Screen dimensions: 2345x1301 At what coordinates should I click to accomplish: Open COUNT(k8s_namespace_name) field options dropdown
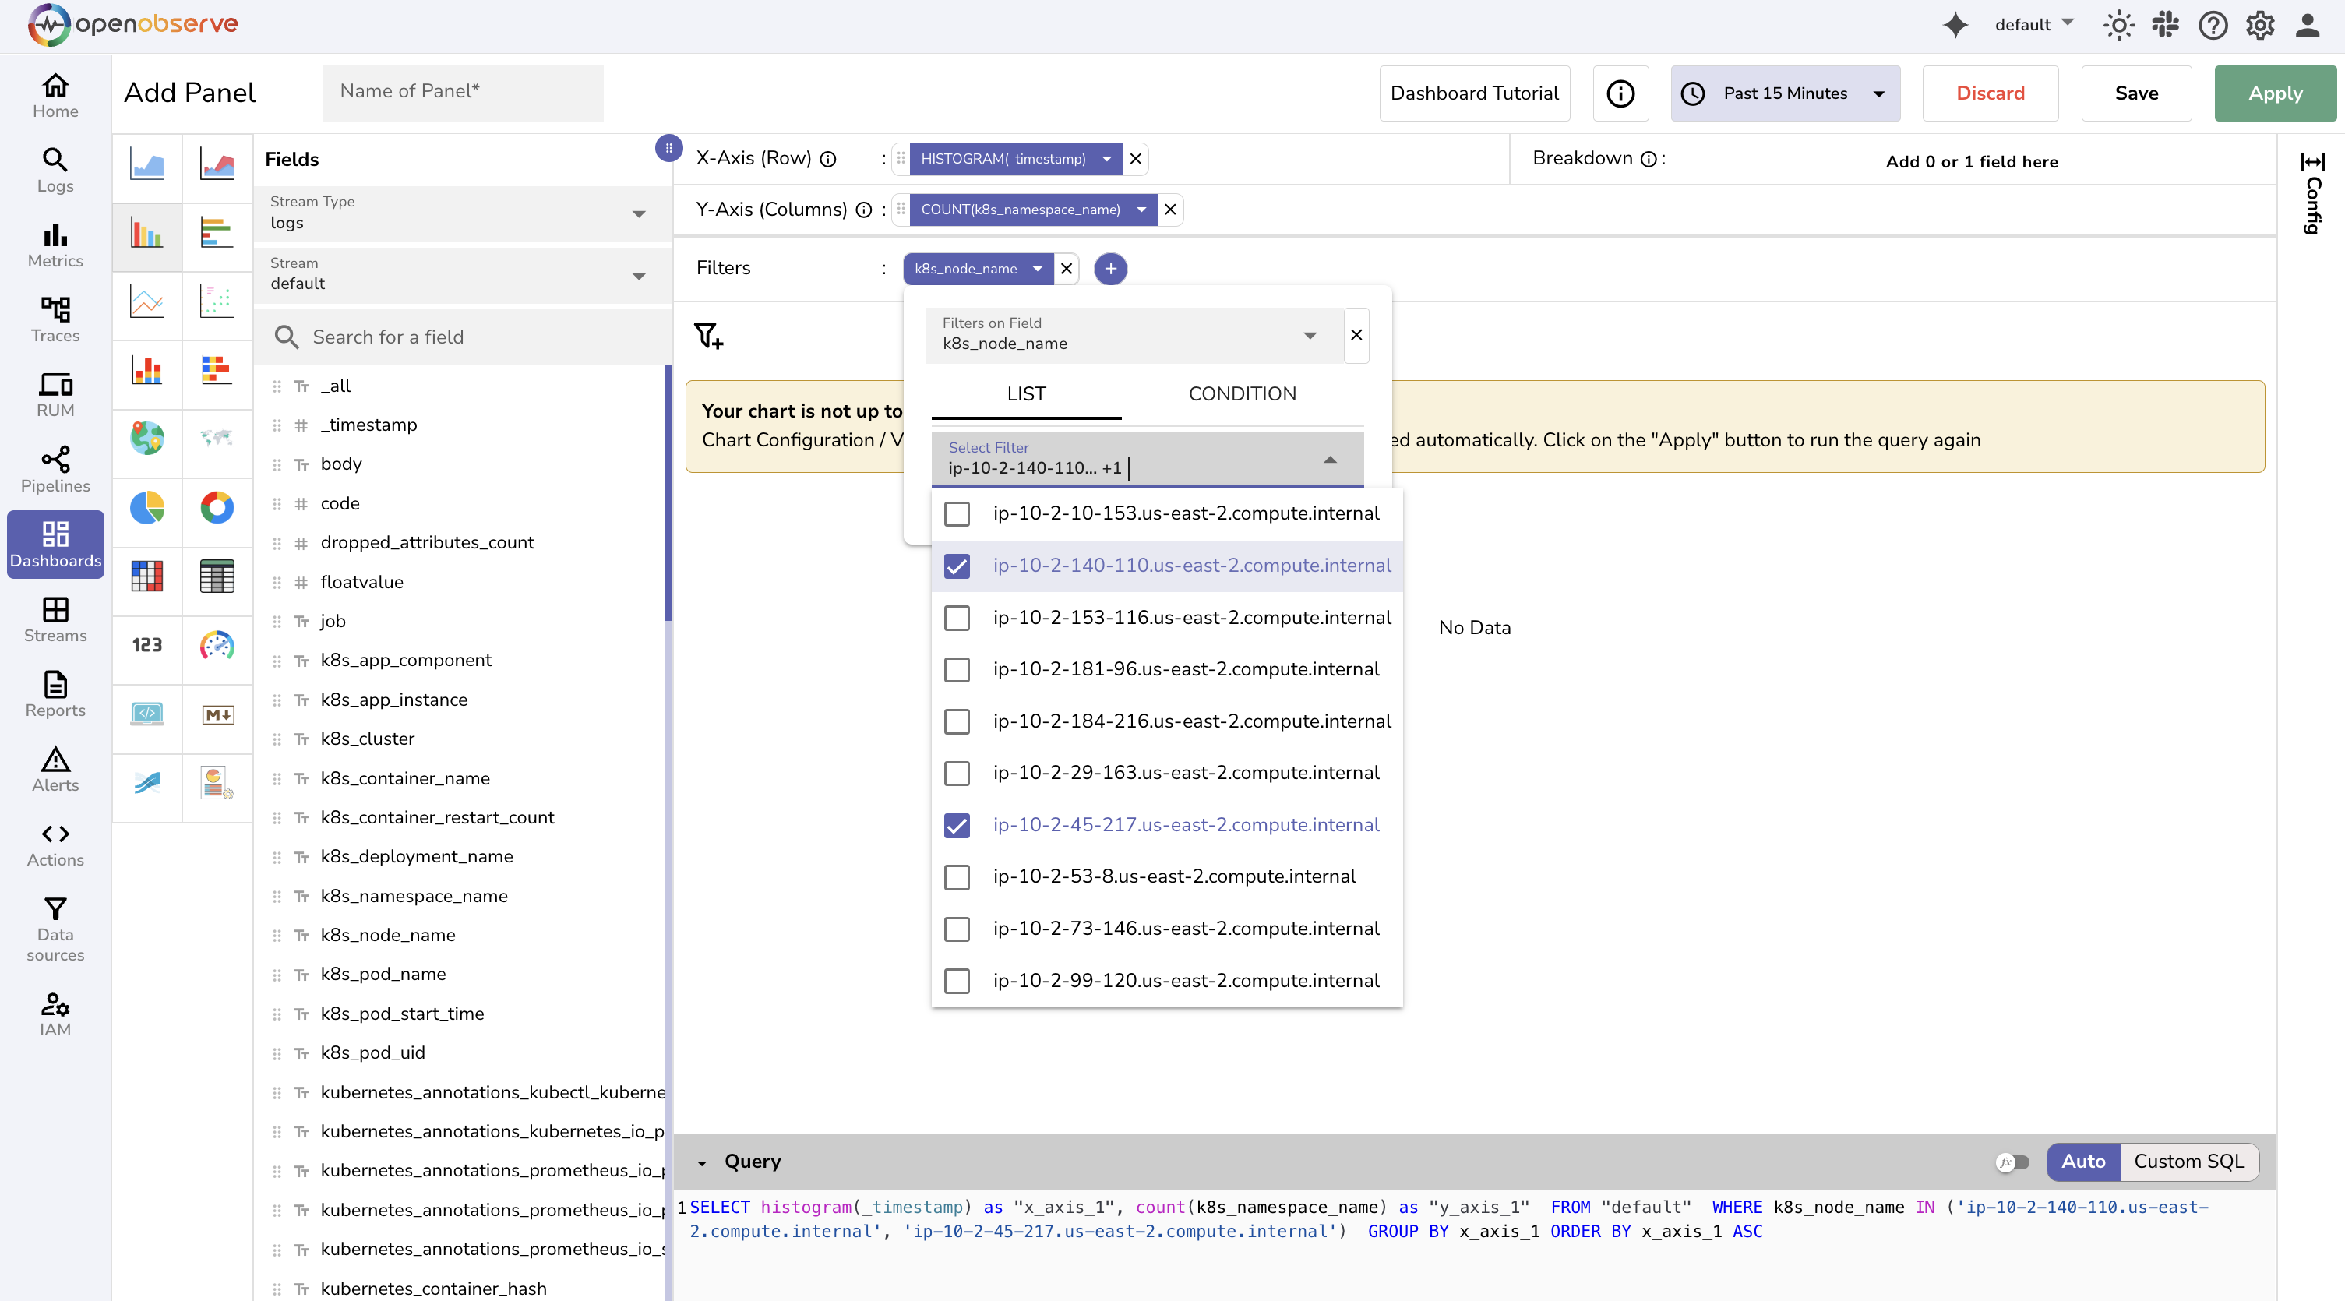[1141, 210]
